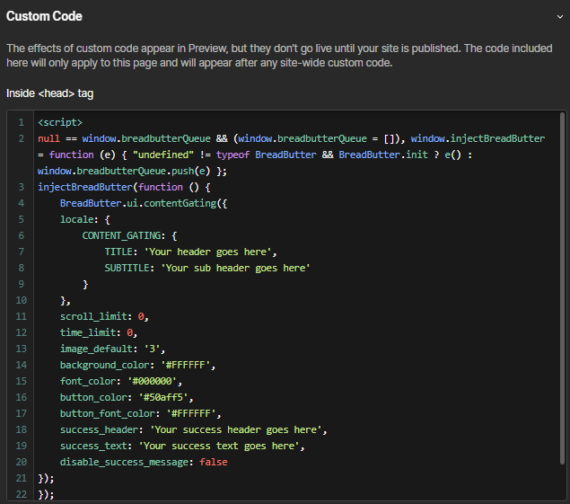The height and width of the screenshot is (504, 570).
Task: Click line number 3 in the gutter
Action: [x=21, y=187]
